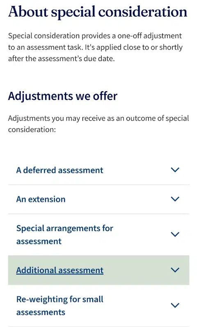
Task: Expand Special arrangements for assessment panel
Action: 98,235
